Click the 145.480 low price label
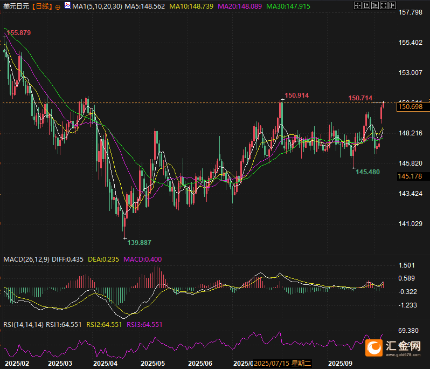The height and width of the screenshot is (369, 430). coord(367,172)
